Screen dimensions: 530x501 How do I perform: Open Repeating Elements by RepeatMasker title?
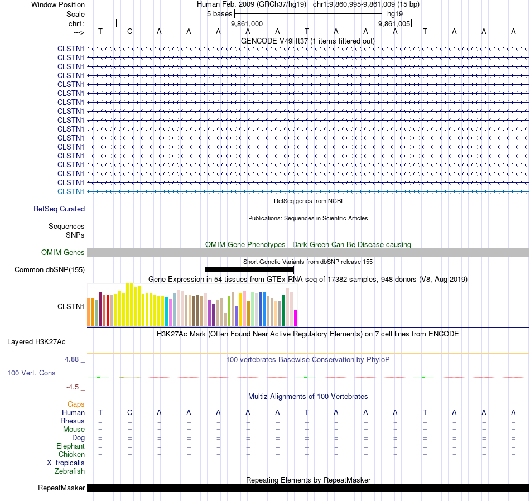(308, 480)
